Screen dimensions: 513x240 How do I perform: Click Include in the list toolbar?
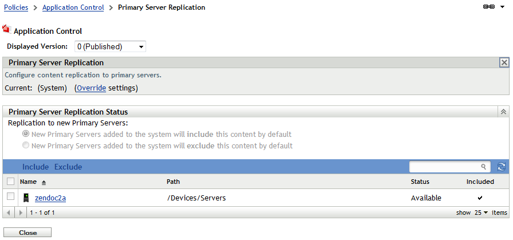[35, 167]
